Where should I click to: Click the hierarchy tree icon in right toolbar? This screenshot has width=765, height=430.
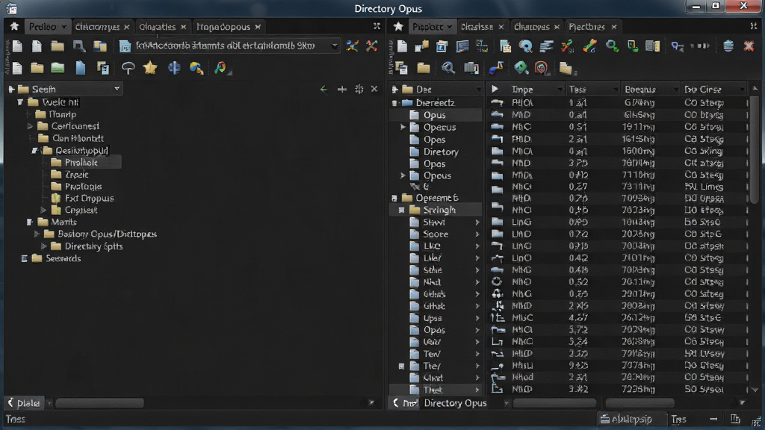[482, 46]
